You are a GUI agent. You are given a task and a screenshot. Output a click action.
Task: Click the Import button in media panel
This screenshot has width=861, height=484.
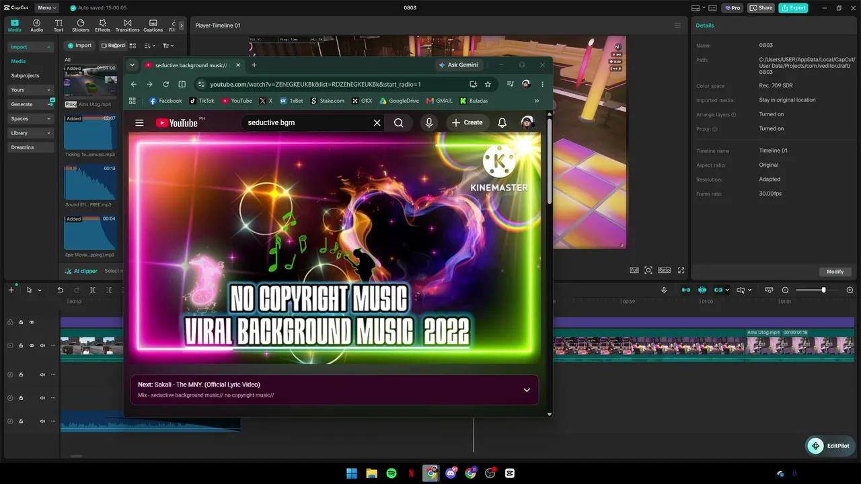tap(79, 46)
